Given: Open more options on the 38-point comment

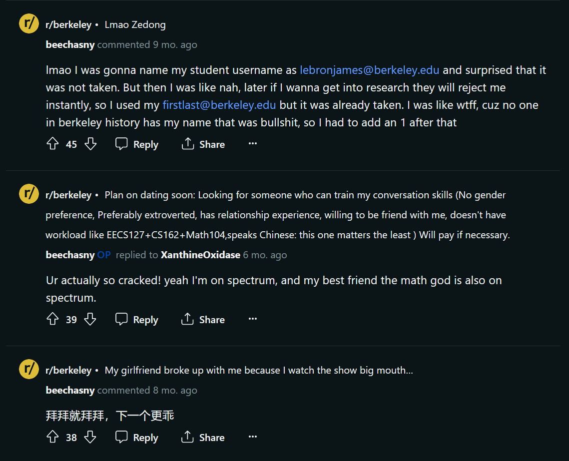Looking at the screenshot, I should [253, 437].
